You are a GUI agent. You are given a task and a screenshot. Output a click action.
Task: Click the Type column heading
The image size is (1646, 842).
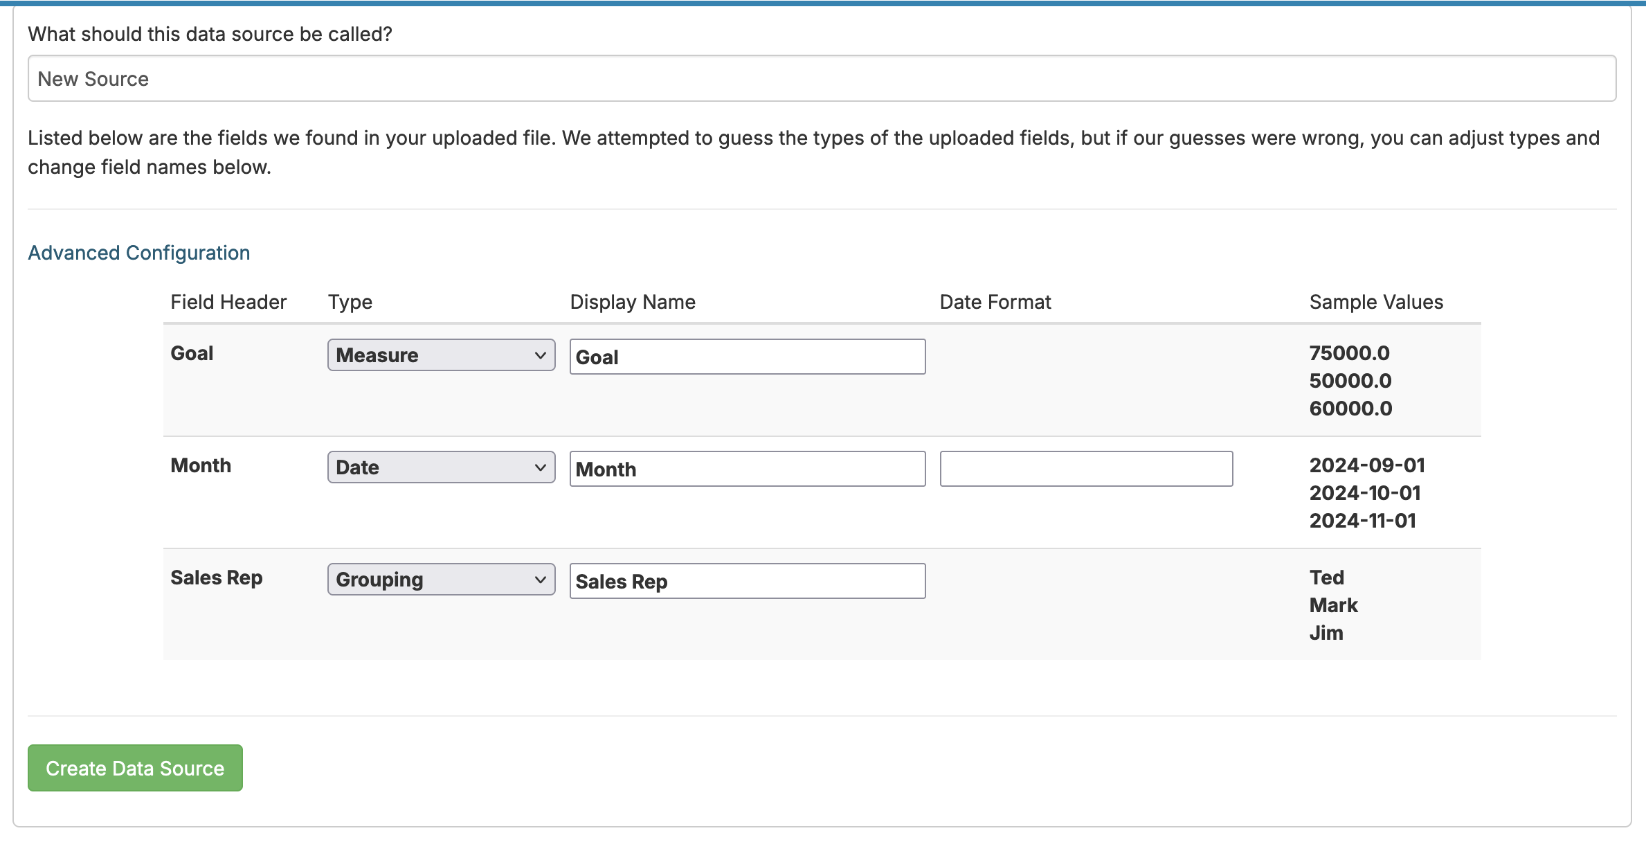350,302
